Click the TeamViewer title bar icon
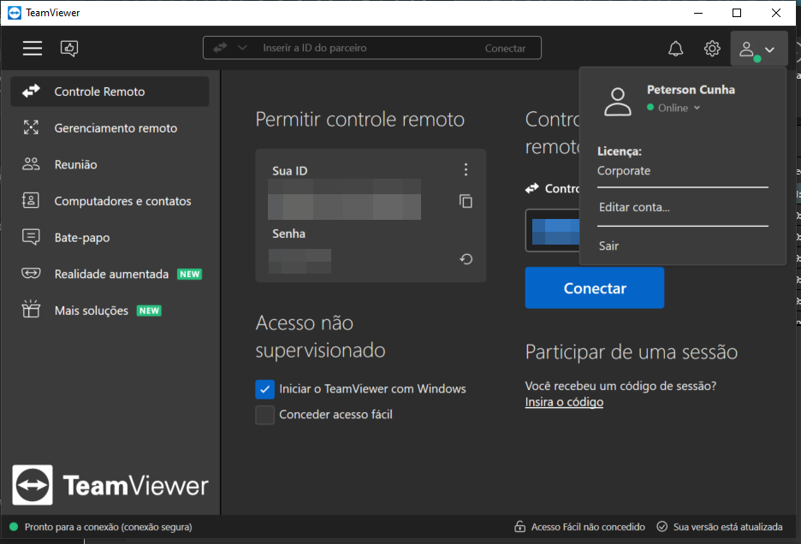 pos(15,13)
